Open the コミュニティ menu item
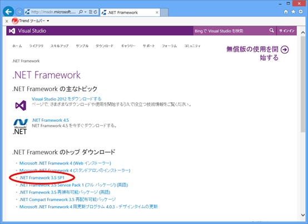308x224 pixels. pyautogui.click(x=192, y=46)
